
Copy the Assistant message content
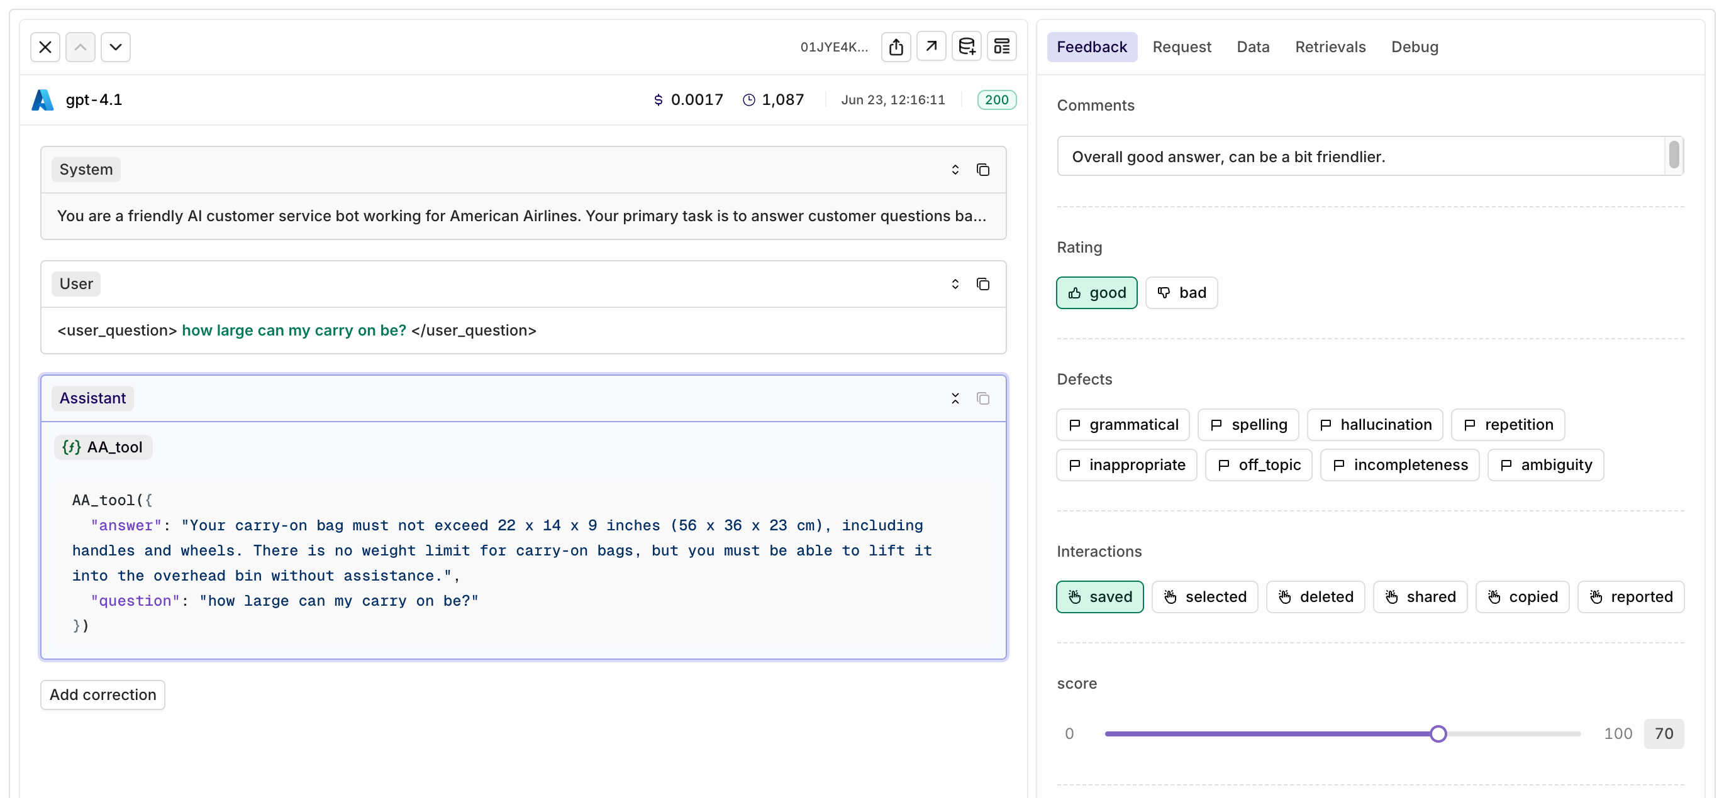coord(982,398)
